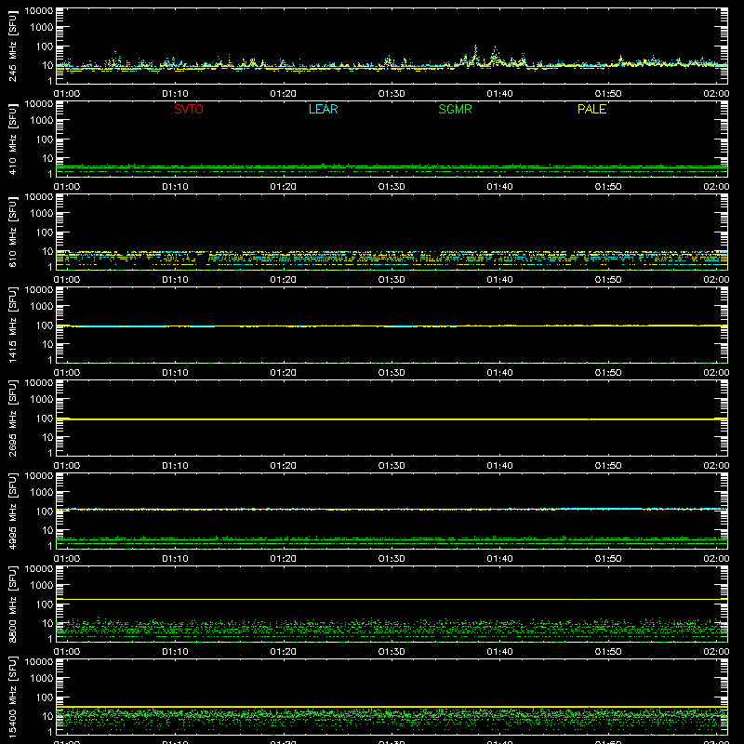Click the red SVTO legend label
The height and width of the screenshot is (744, 744).
pyautogui.click(x=189, y=109)
